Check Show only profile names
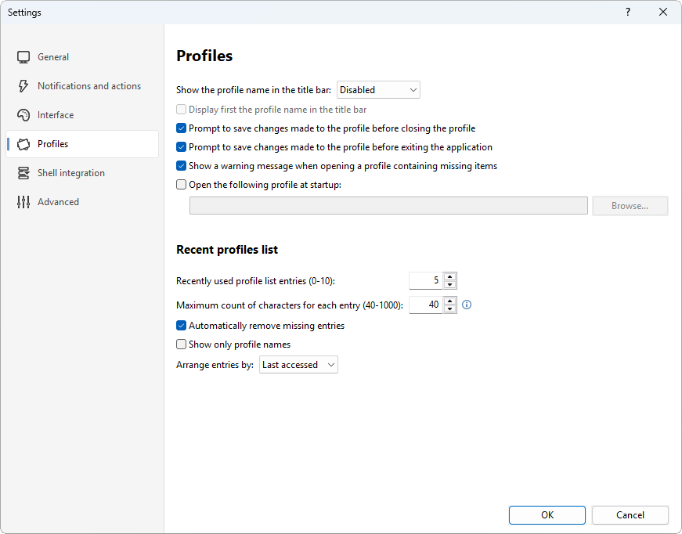 tap(182, 345)
